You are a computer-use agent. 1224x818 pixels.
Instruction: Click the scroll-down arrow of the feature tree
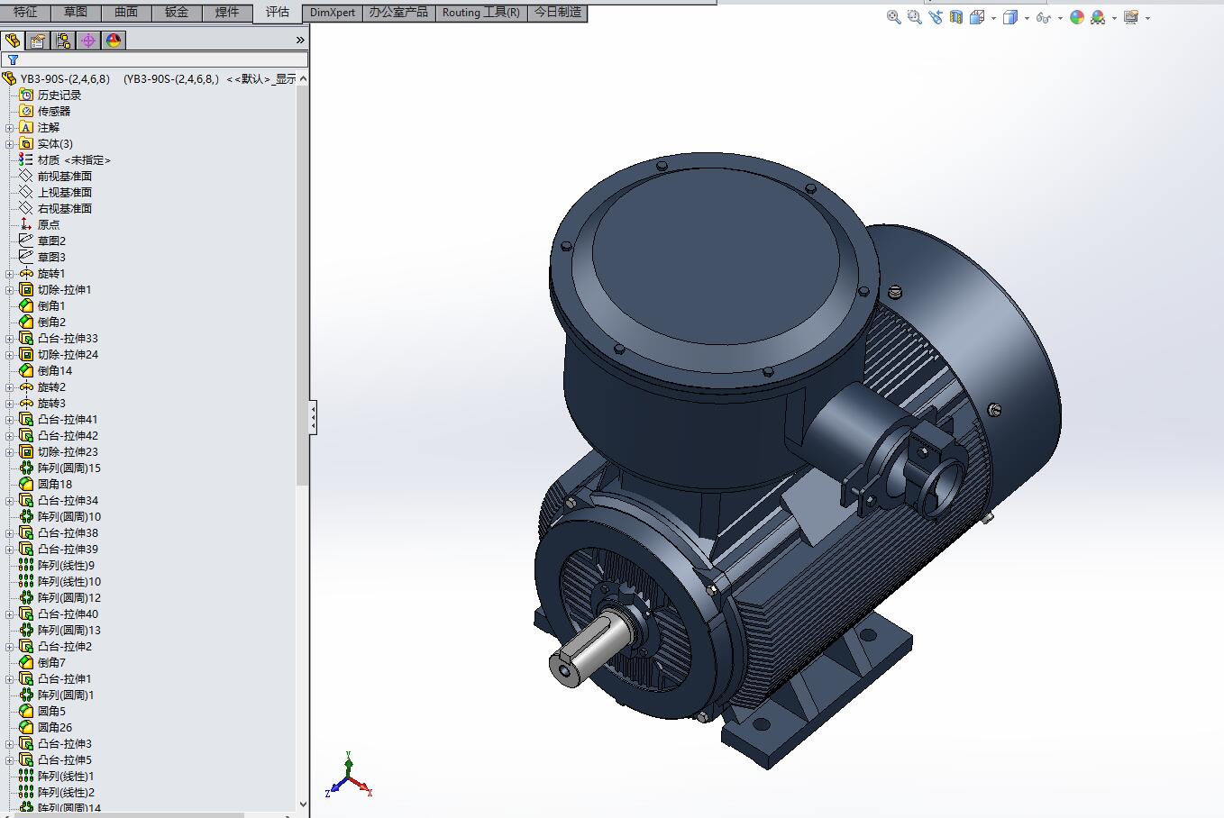[302, 804]
